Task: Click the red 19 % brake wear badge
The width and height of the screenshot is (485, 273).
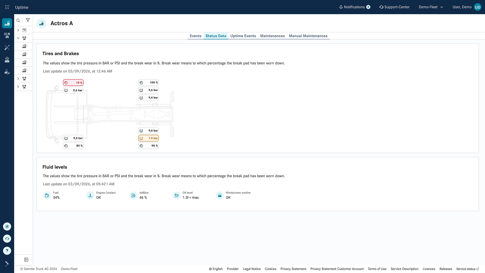Action: [x=73, y=83]
